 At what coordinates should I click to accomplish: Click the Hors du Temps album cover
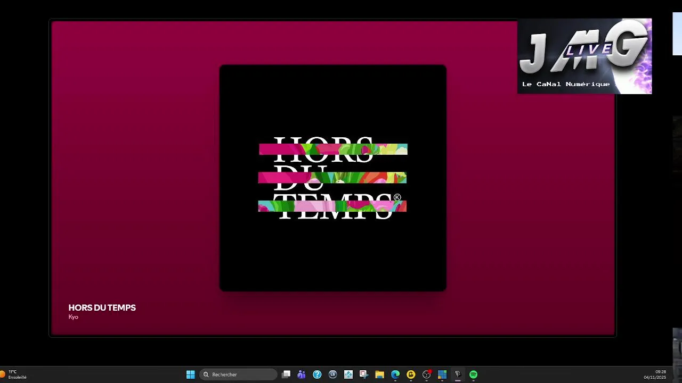(x=333, y=178)
